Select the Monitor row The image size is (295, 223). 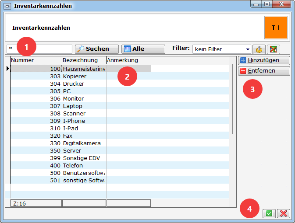click(120, 98)
